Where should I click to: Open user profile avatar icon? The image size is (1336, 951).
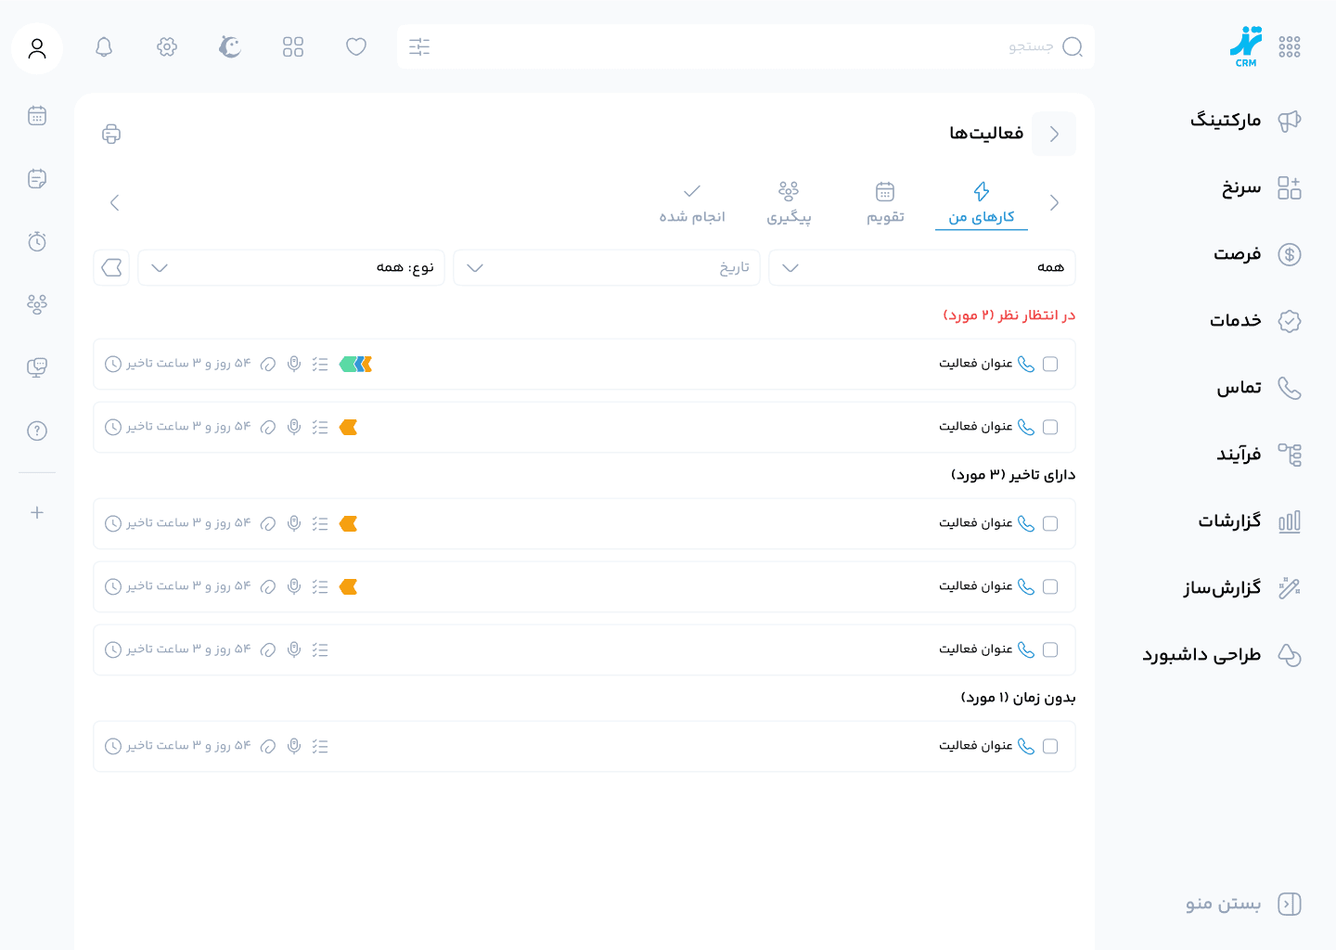point(37,48)
